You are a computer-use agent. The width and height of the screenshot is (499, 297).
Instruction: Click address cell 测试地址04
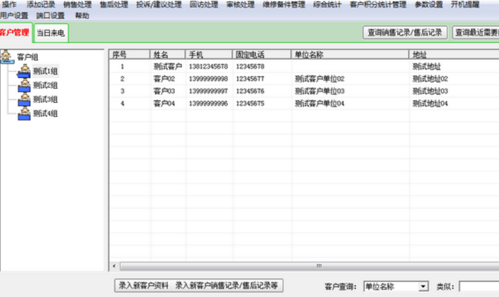[430, 103]
